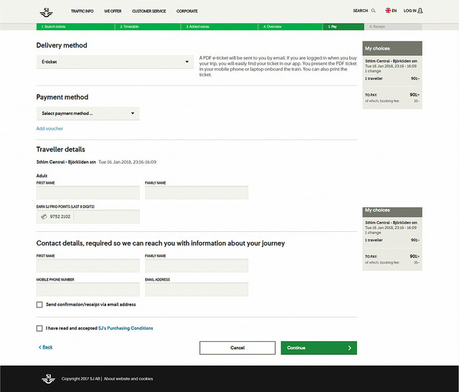
Task: Focus traveller Family name field
Action: coord(197,192)
